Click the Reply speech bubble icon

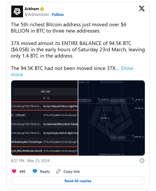click(35, 171)
